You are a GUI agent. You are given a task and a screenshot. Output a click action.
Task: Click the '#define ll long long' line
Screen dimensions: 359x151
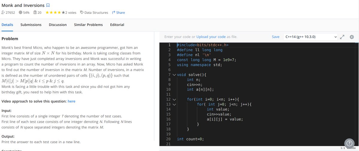pos(200,50)
